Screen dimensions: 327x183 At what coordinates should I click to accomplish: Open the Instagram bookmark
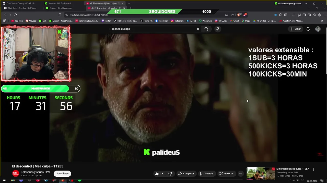coord(177,21)
